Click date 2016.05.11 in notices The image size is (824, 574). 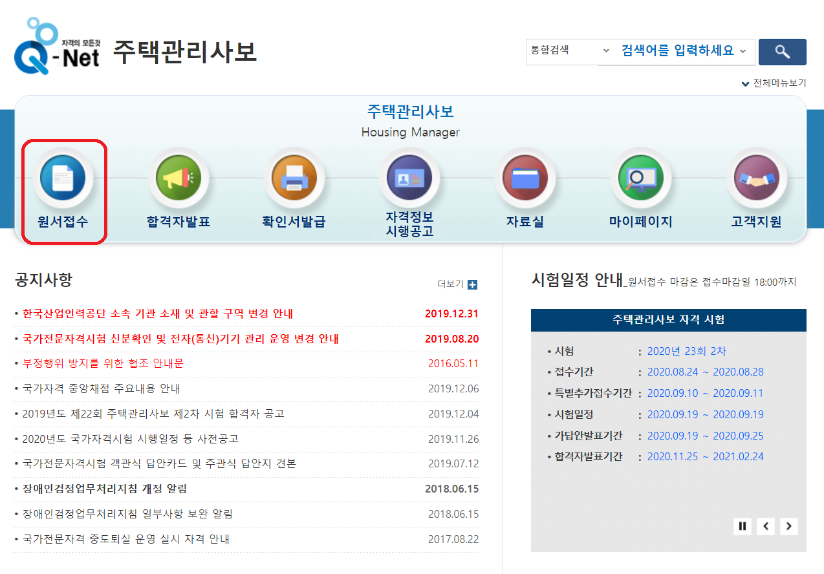(453, 363)
